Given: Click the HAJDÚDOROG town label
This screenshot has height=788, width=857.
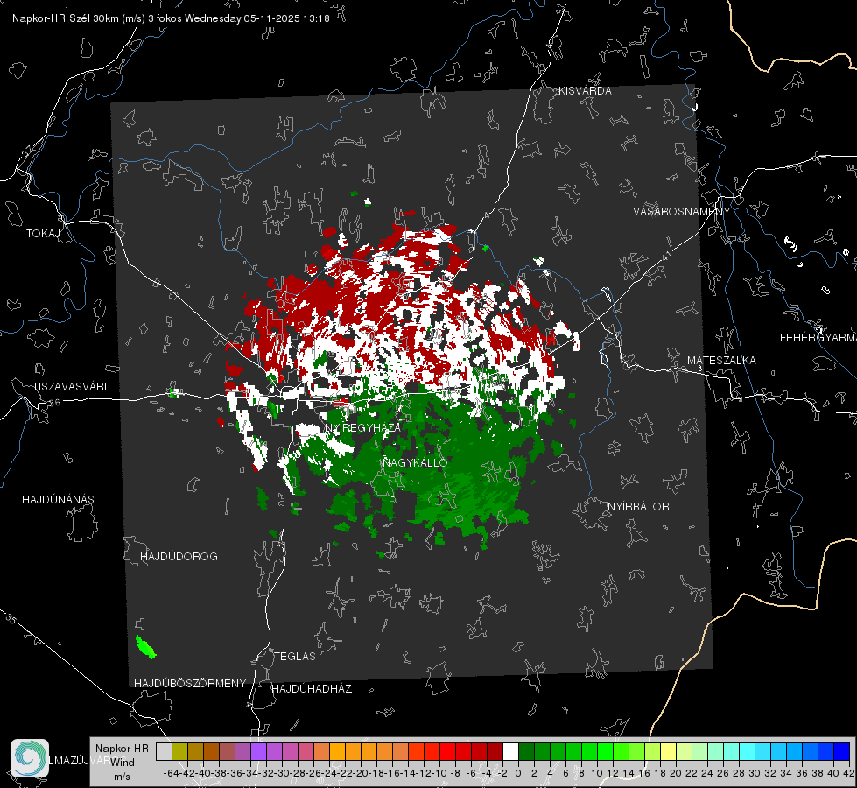Looking at the screenshot, I should tap(179, 557).
